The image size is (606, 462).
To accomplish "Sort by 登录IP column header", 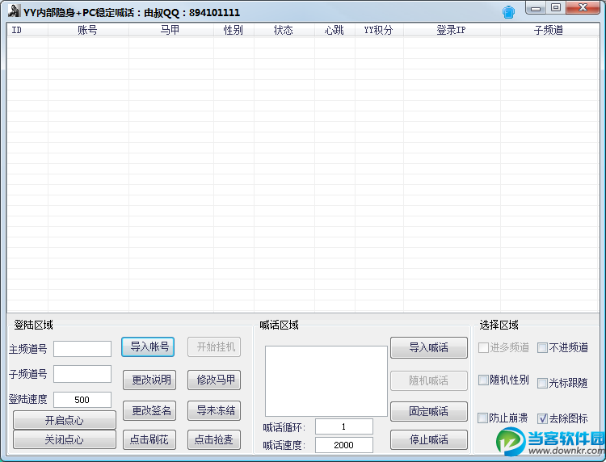I will 452,30.
